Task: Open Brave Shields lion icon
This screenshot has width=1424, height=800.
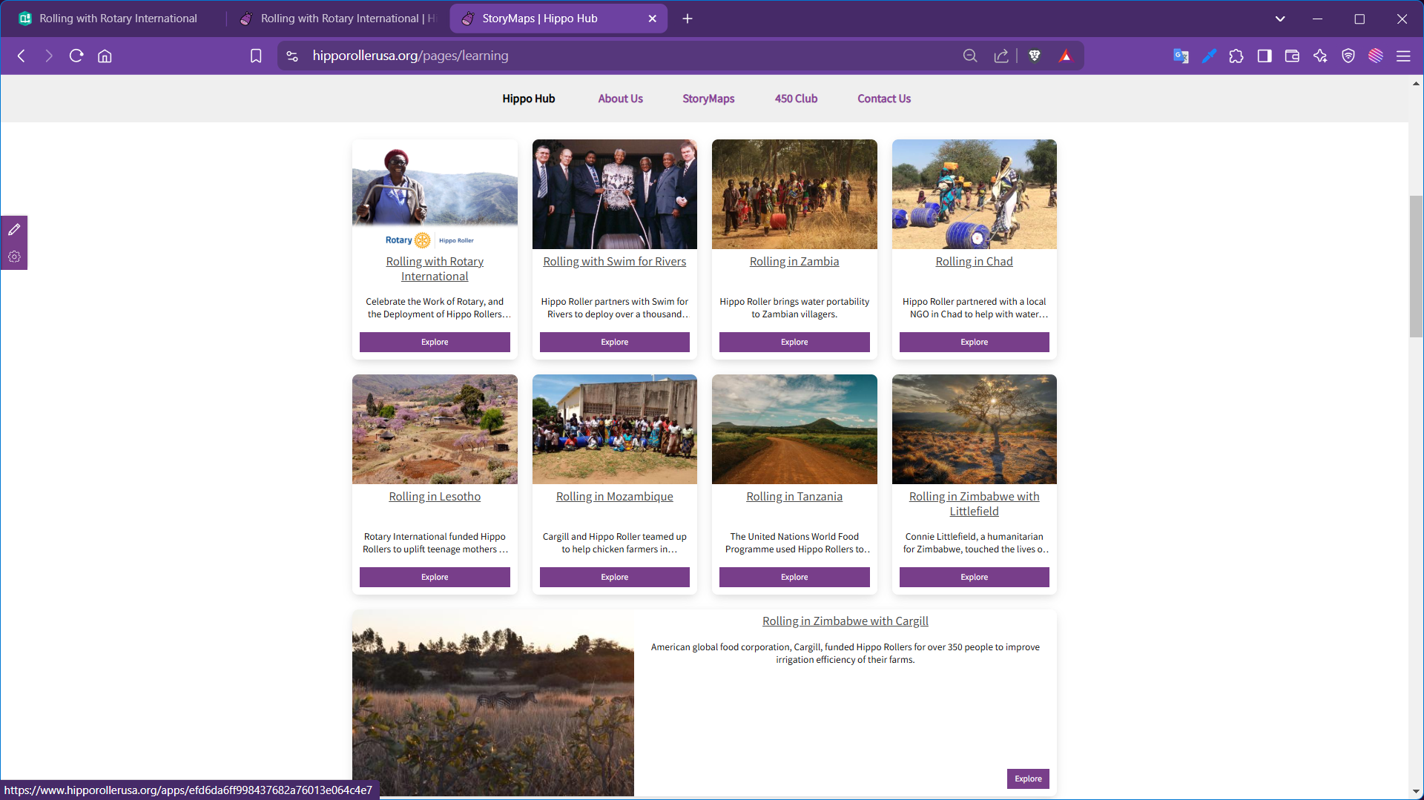Action: pyautogui.click(x=1035, y=56)
